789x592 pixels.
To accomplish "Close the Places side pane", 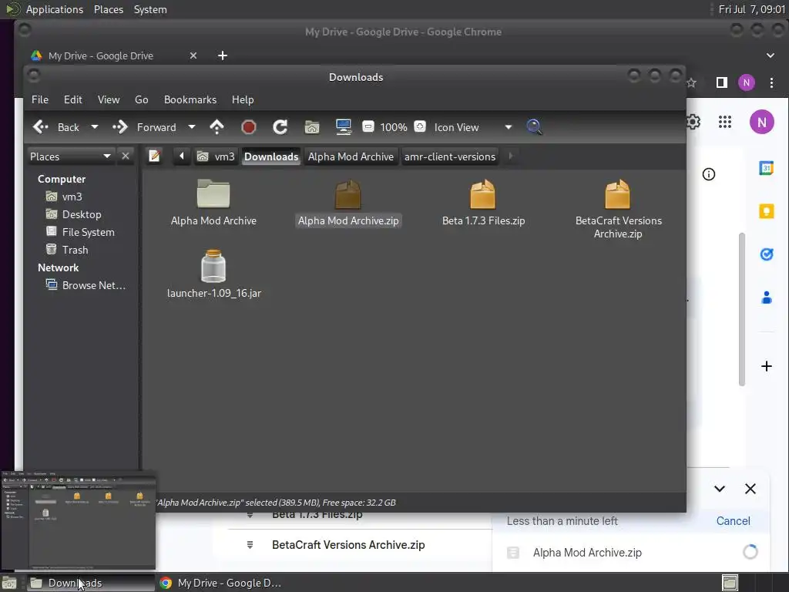I will pyautogui.click(x=126, y=156).
